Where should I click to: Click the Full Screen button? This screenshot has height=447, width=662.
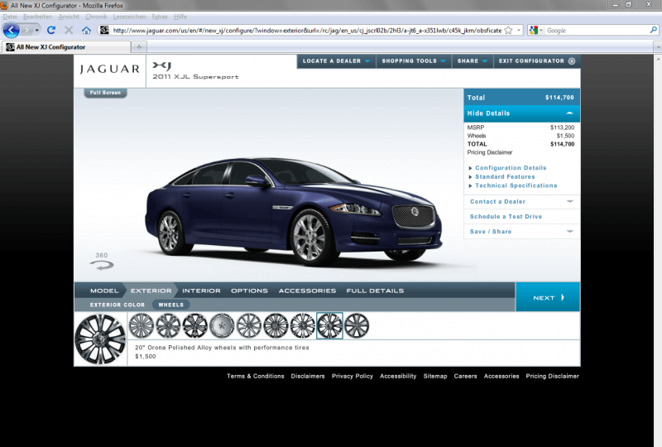105,93
